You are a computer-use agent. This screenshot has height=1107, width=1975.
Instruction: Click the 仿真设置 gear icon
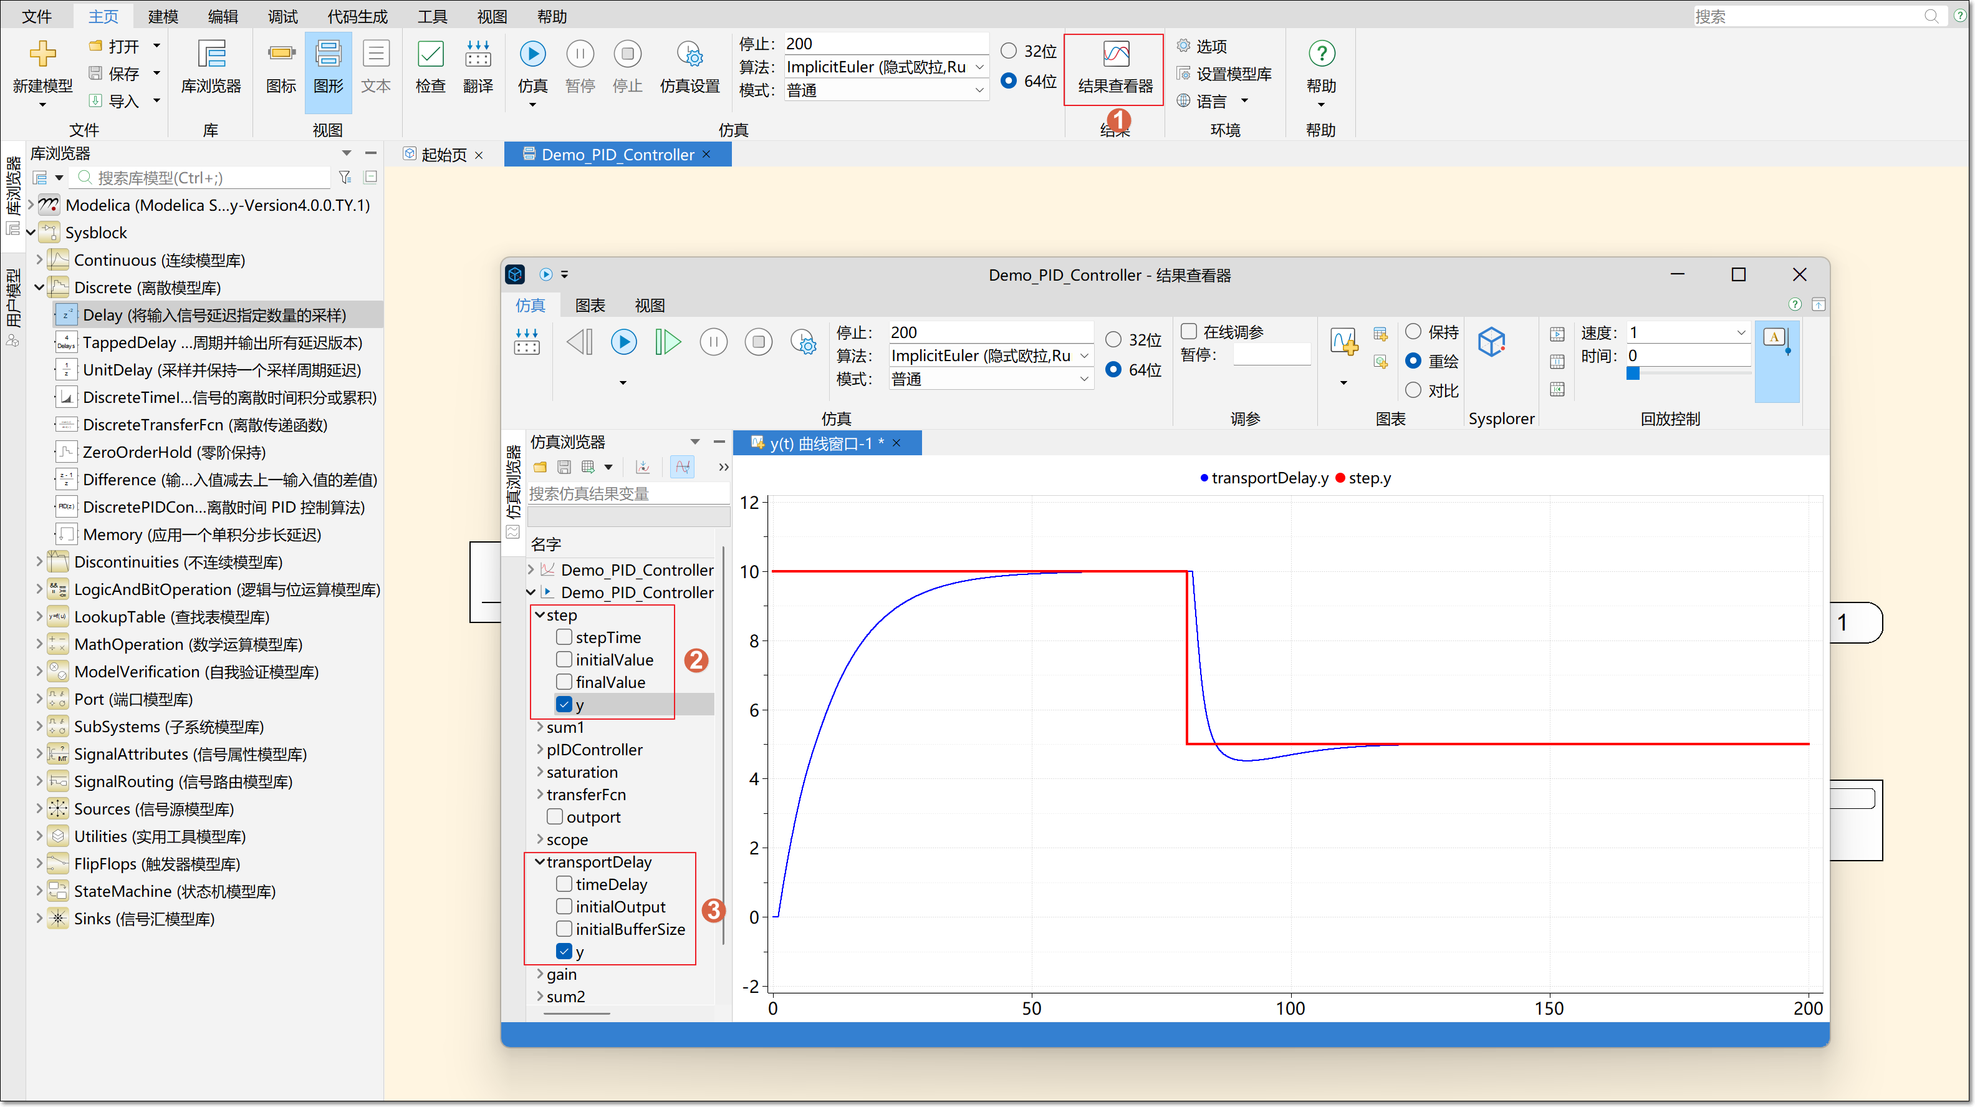pyautogui.click(x=690, y=56)
